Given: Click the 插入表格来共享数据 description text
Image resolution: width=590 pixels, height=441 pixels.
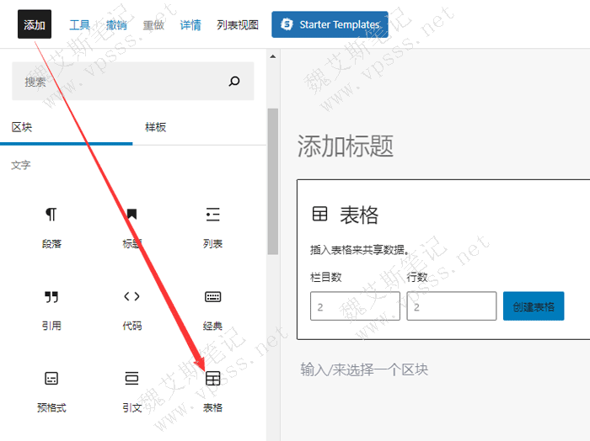Looking at the screenshot, I should 359,250.
